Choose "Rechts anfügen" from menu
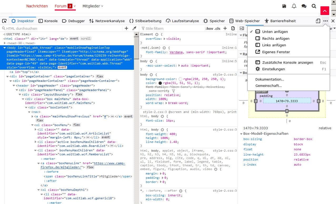The image size is (336, 204). 275,38
